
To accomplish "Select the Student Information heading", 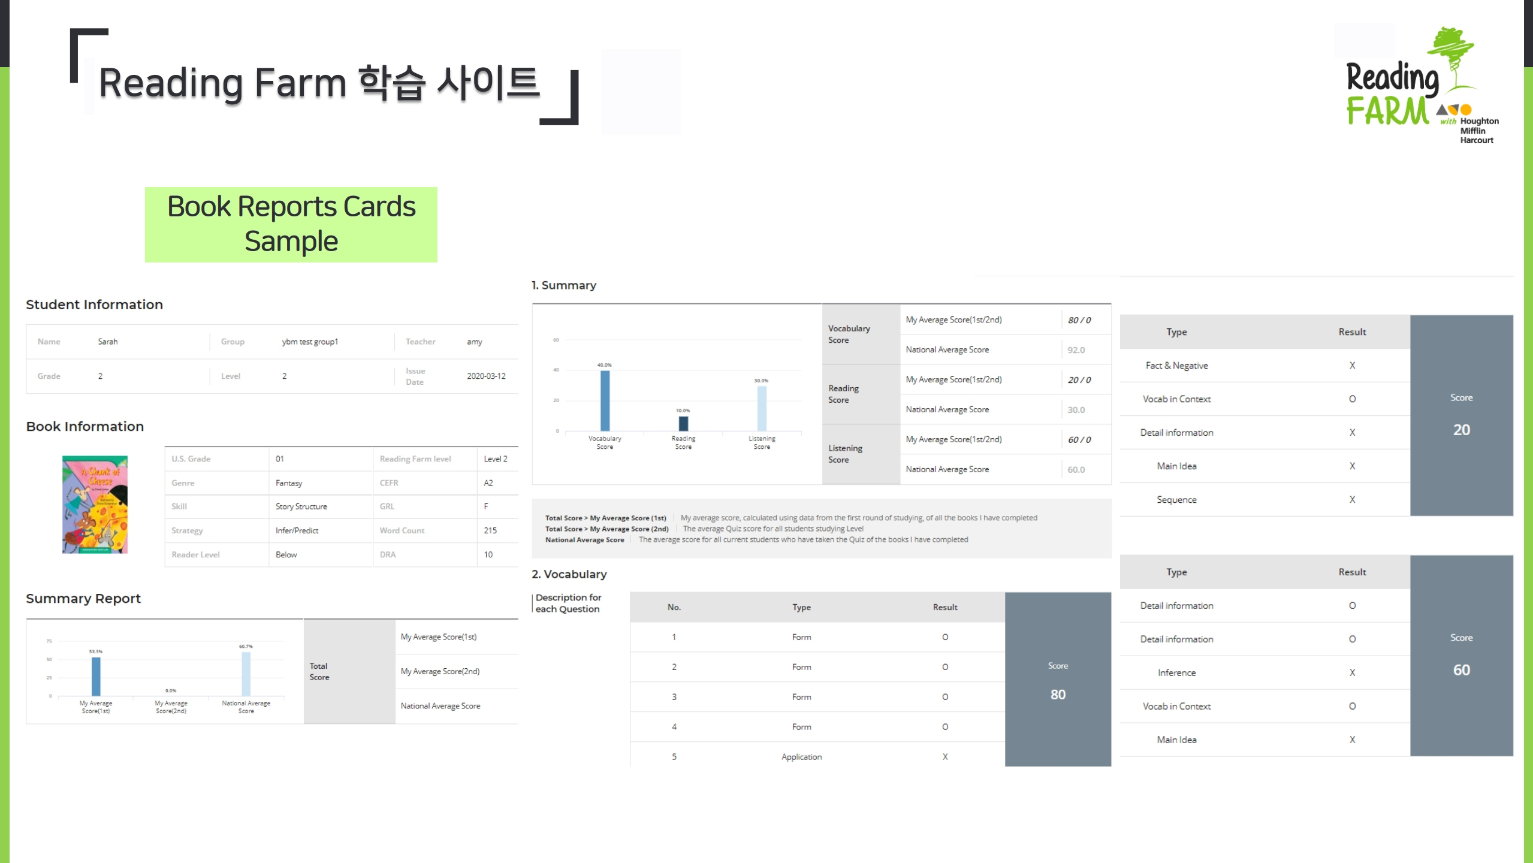I will click(94, 304).
